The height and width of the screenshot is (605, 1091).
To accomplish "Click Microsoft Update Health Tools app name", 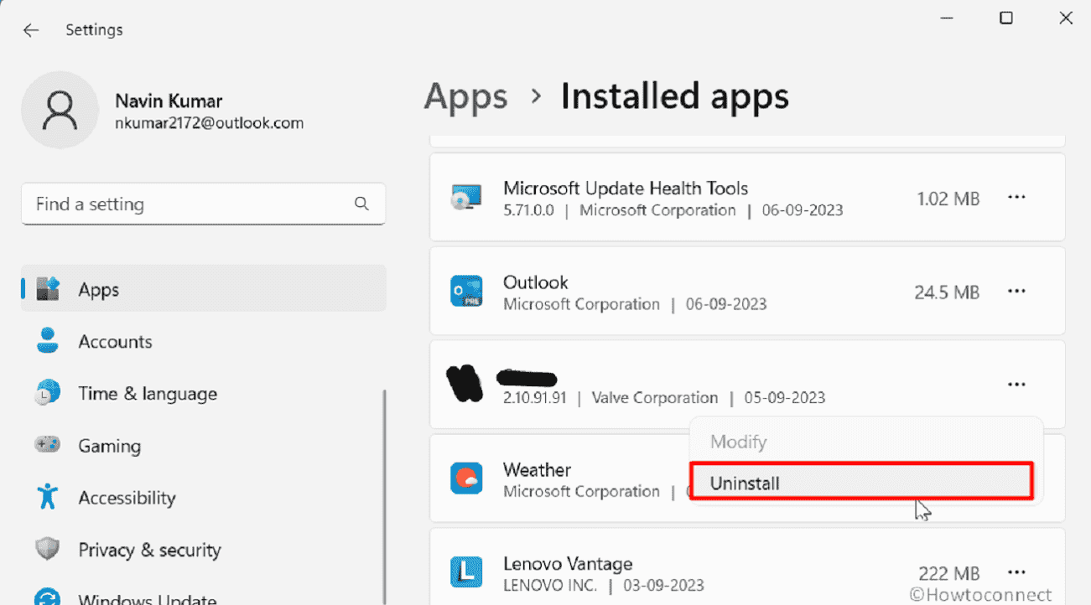I will click(x=626, y=188).
